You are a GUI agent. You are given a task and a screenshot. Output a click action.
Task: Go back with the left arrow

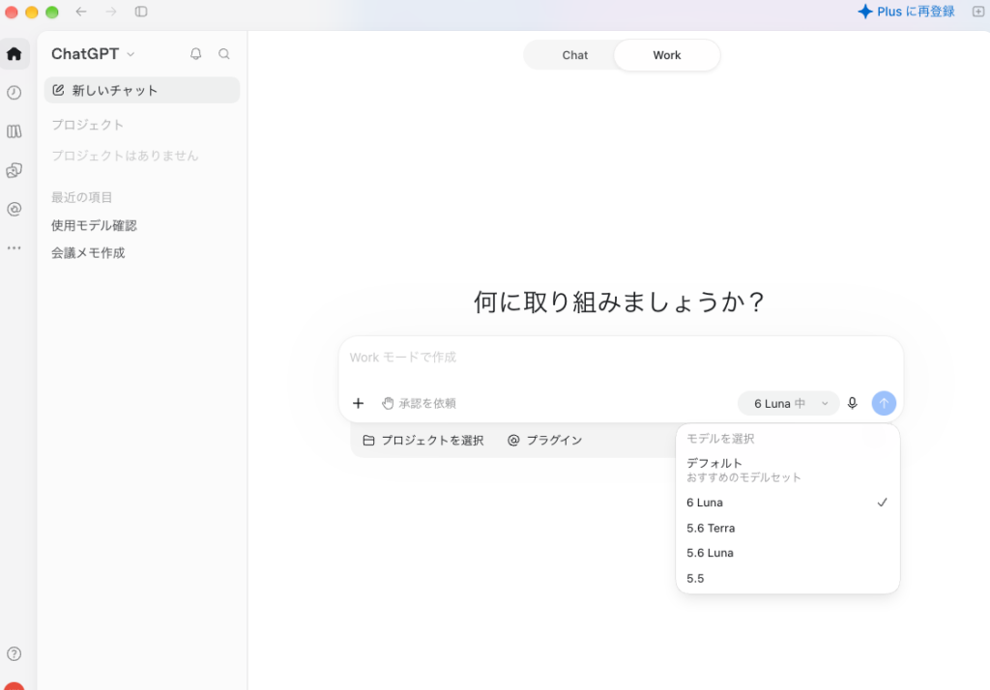coord(81,12)
